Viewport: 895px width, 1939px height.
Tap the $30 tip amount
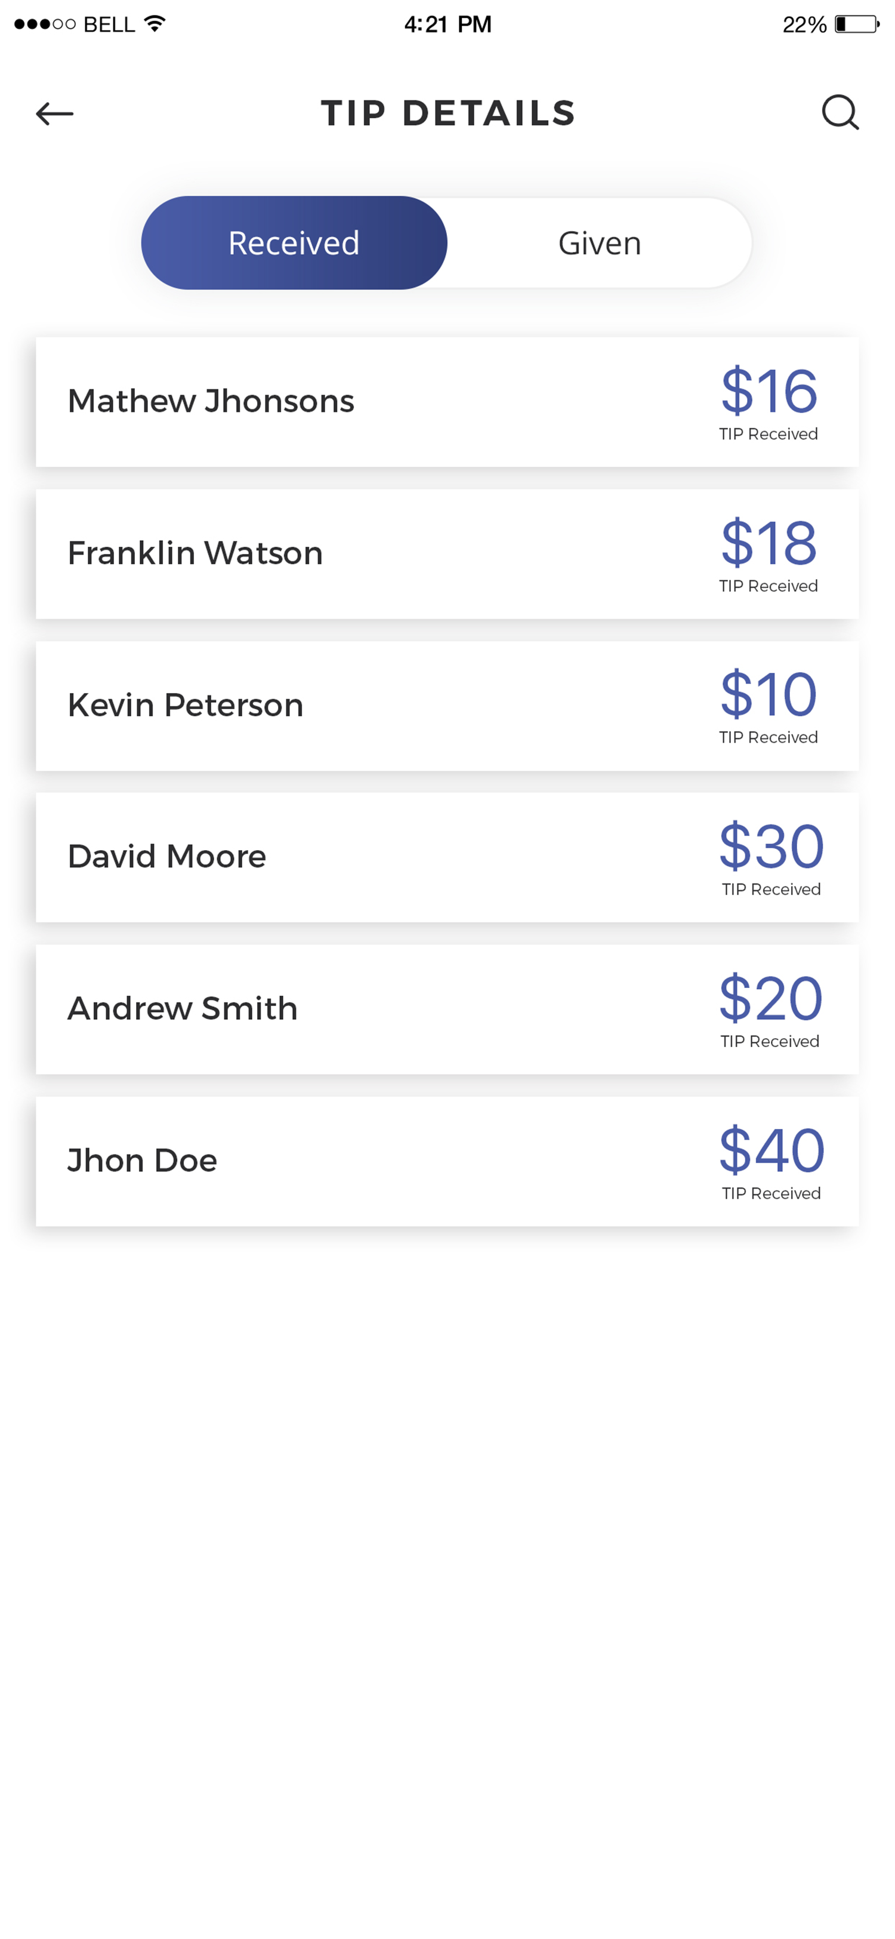(x=771, y=846)
